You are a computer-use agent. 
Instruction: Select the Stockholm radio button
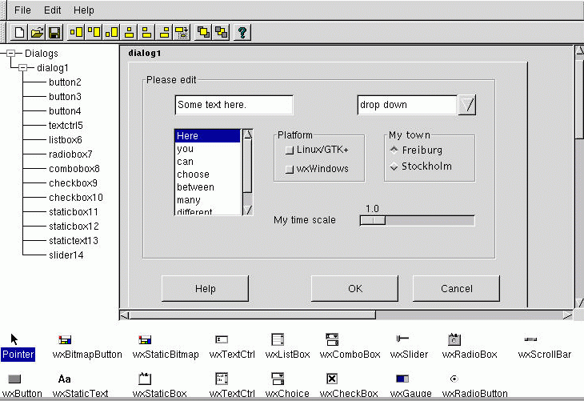(394, 166)
